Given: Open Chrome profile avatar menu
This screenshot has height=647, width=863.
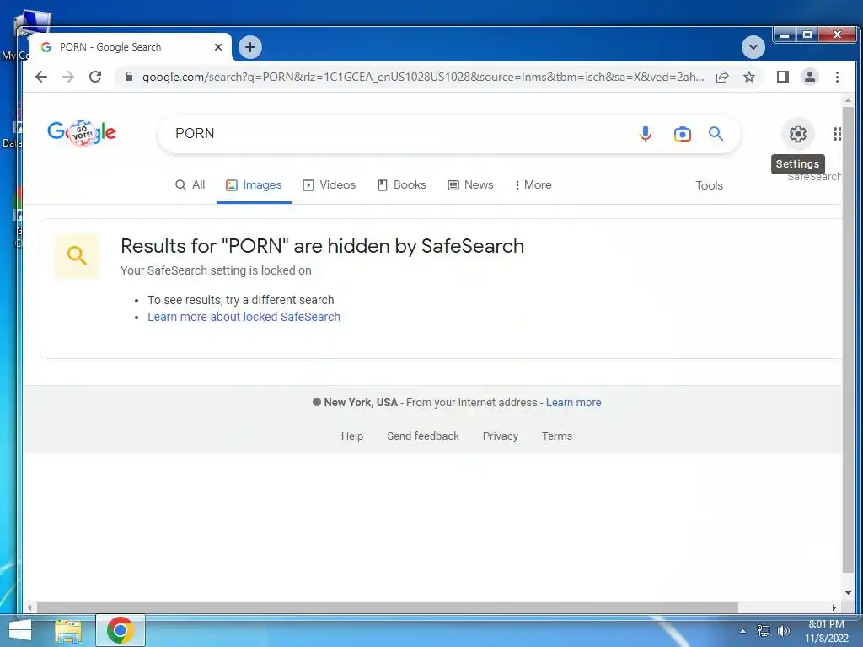Looking at the screenshot, I should point(810,77).
